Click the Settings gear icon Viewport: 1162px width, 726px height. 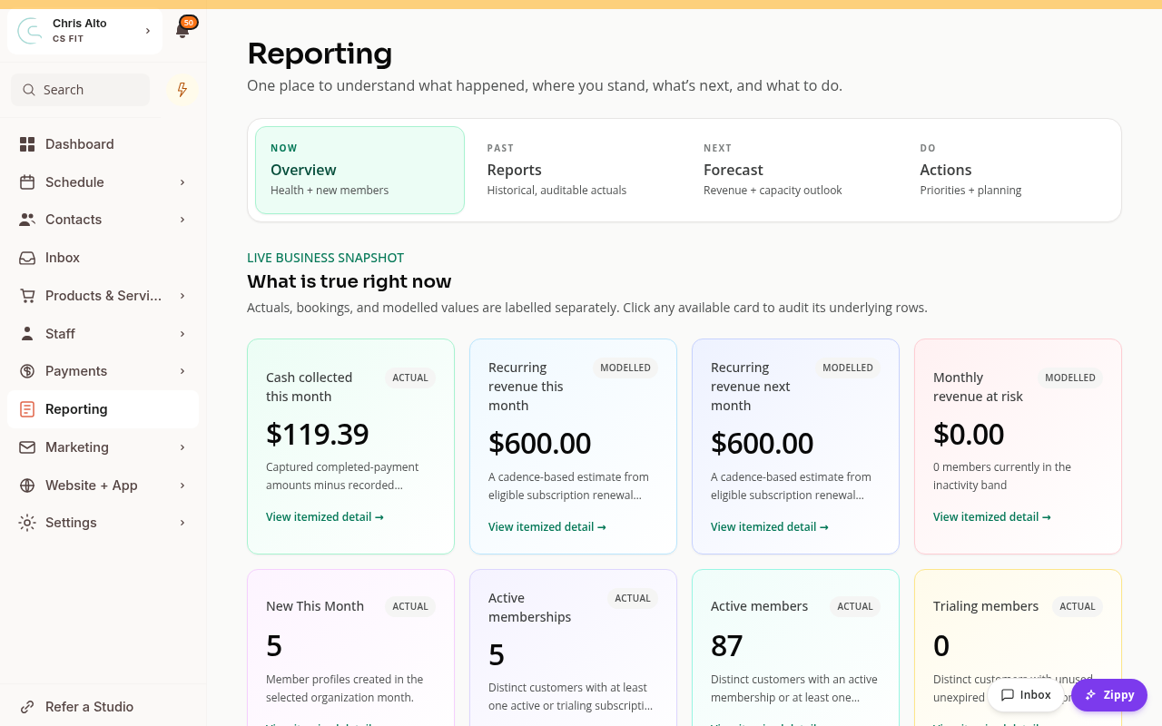click(x=27, y=523)
